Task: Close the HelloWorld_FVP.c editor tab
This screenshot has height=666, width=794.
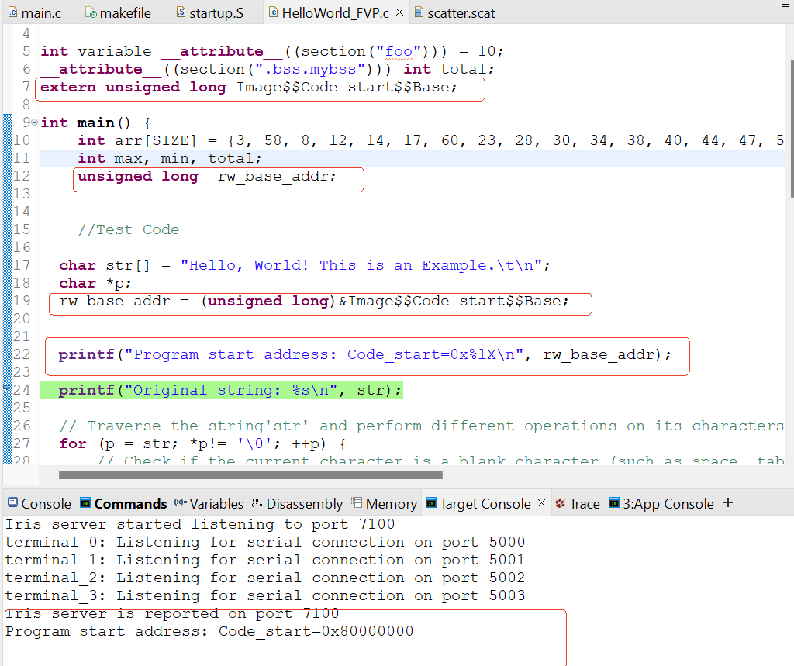Action: [x=399, y=13]
